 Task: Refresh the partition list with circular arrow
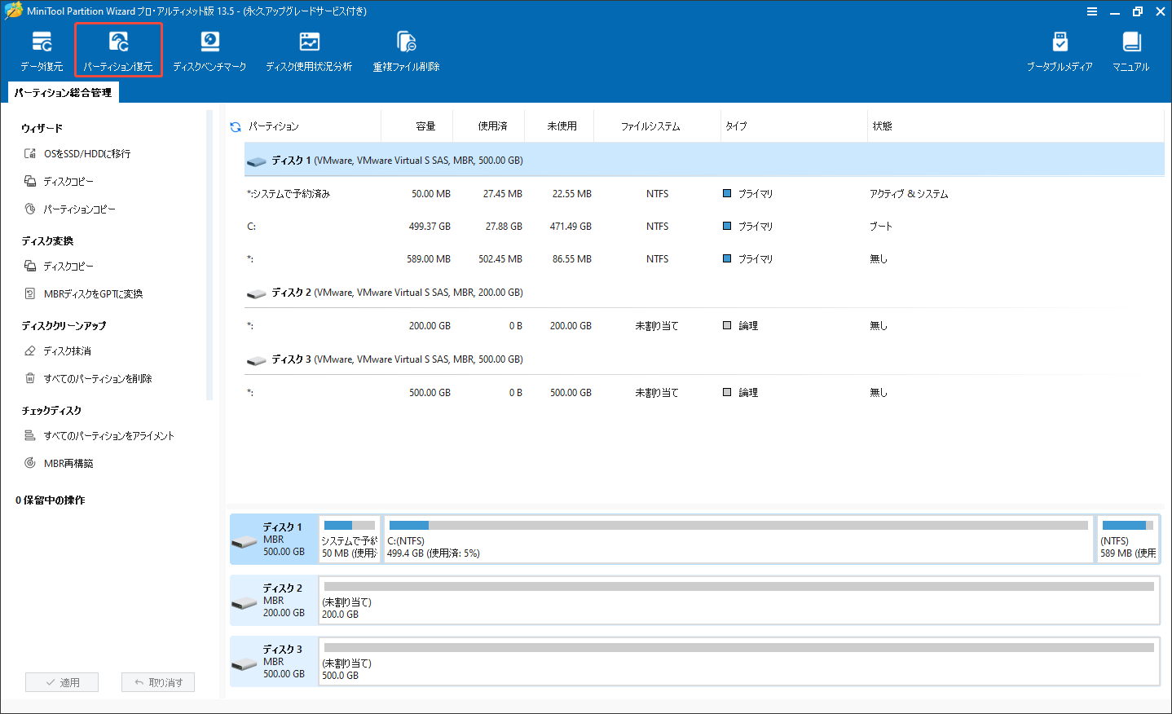(x=236, y=126)
